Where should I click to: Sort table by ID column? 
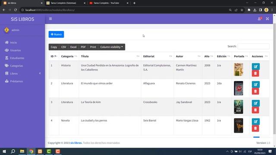click(x=54, y=56)
